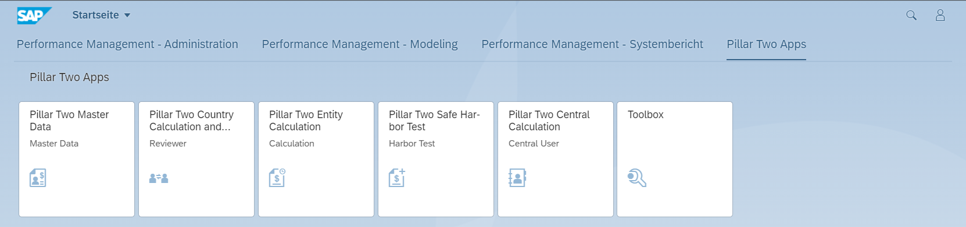966x227 pixels.
Task: Select the Pillar Two Apps tab
Action: click(766, 44)
